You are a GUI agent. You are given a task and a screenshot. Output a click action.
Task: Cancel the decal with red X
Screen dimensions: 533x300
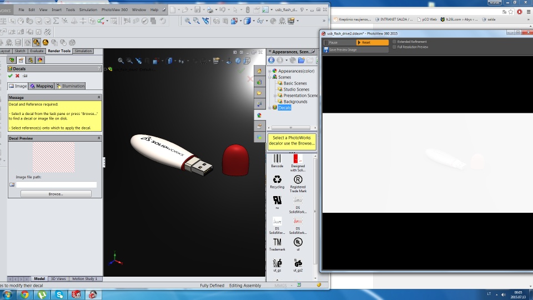pos(17,76)
